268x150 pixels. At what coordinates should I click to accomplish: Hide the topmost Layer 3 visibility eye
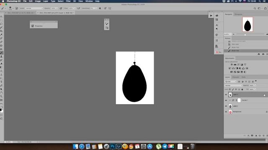(x=226, y=95)
